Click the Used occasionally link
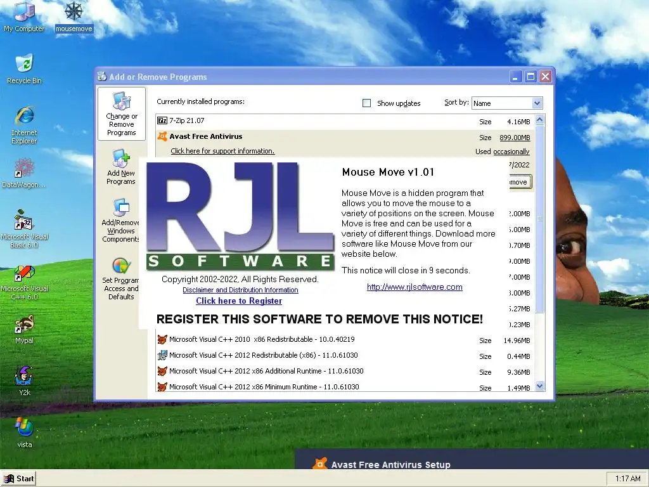649x487 pixels. [x=511, y=152]
